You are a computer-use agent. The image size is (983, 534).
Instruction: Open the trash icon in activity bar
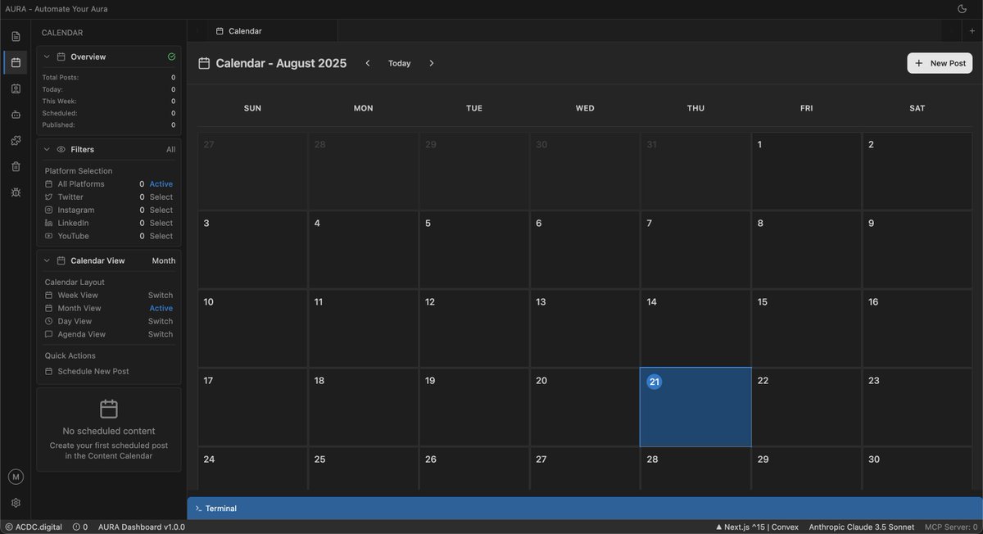pyautogui.click(x=16, y=166)
